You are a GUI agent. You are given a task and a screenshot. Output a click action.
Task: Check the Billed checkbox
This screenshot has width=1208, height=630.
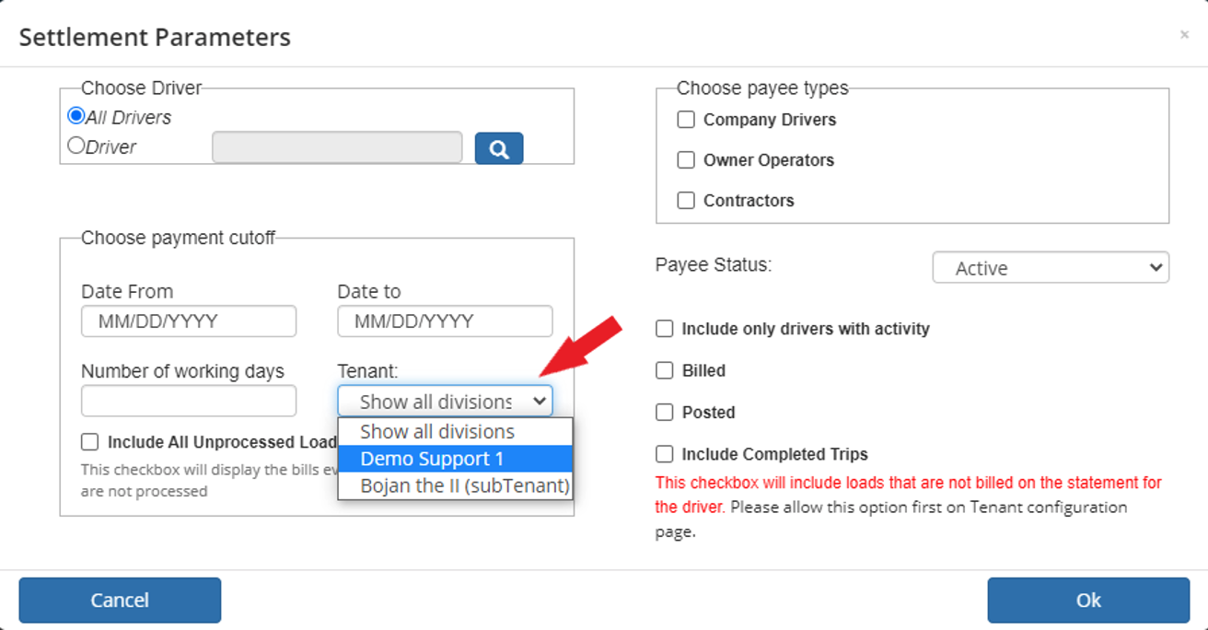(664, 370)
